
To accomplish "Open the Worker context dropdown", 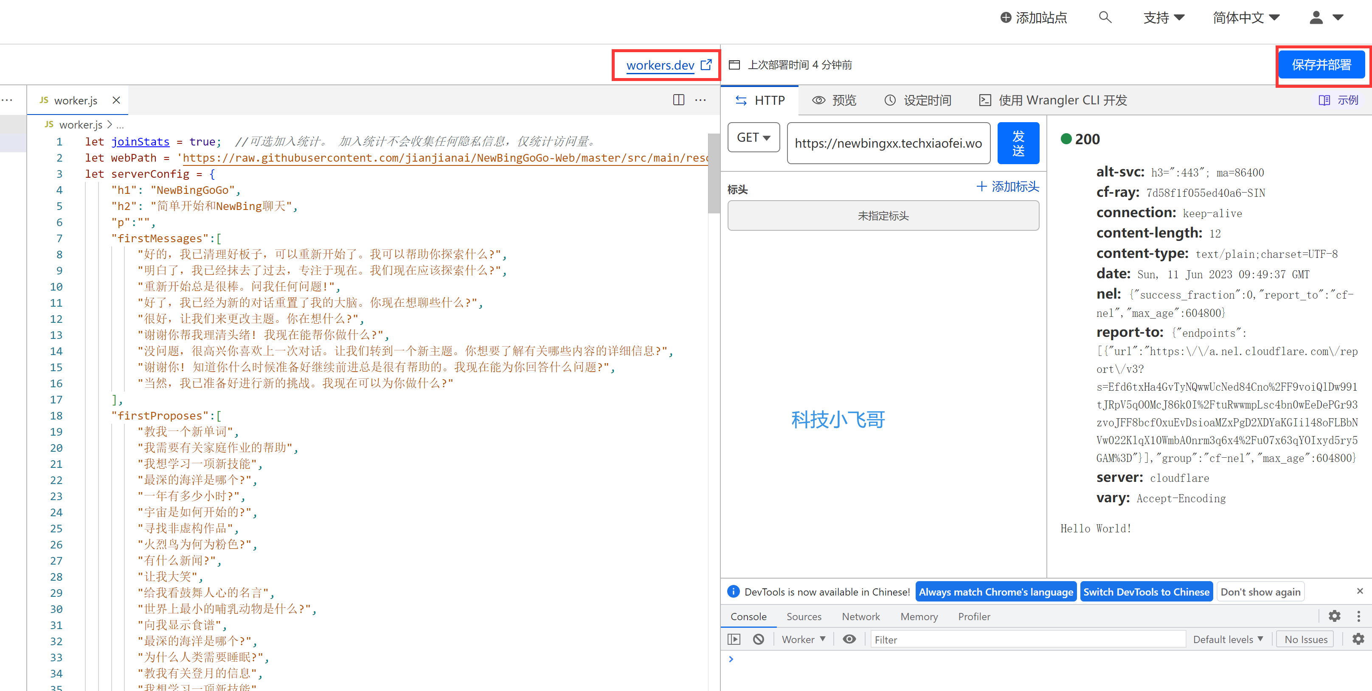I will (x=803, y=639).
